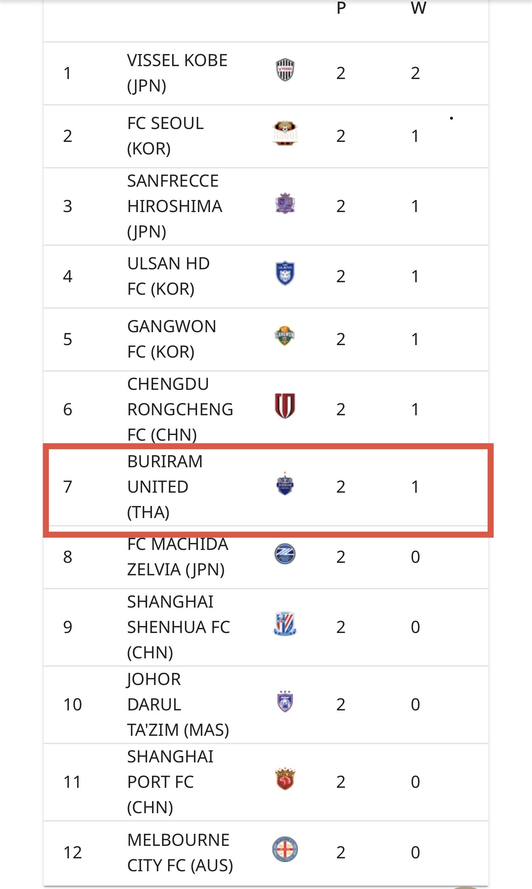The width and height of the screenshot is (532, 889).
Task: Click the Ulsan HD FC badge
Action: [285, 273]
